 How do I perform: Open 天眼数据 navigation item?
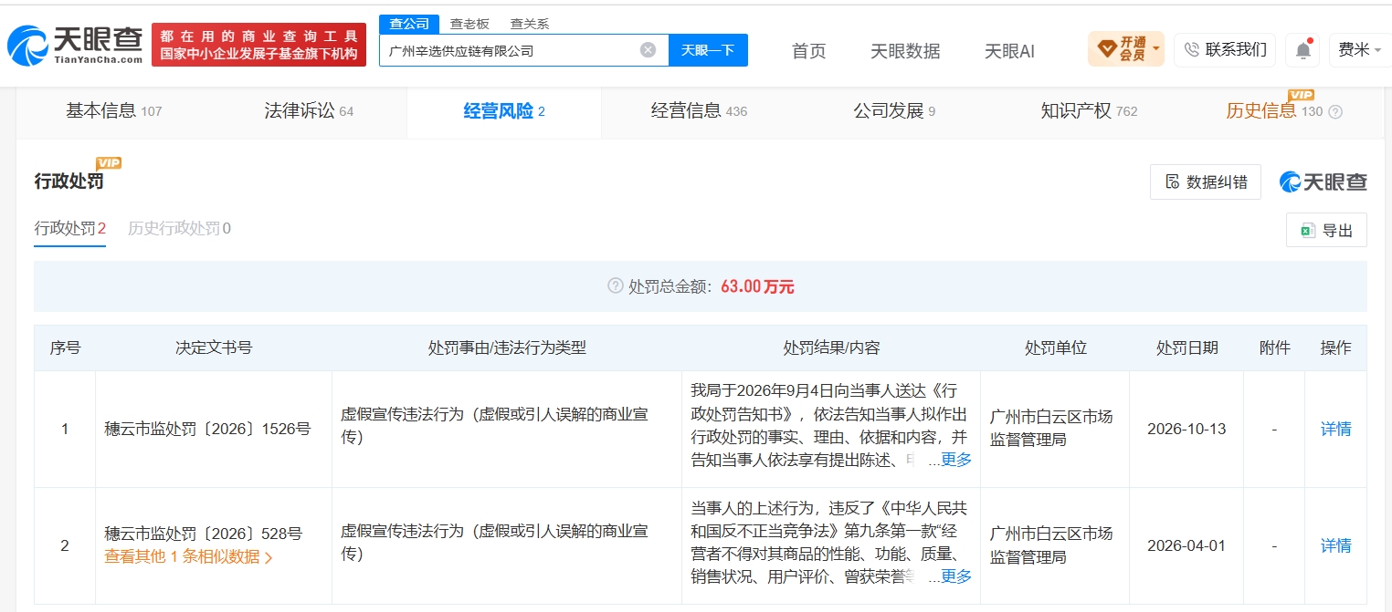pyautogui.click(x=905, y=51)
